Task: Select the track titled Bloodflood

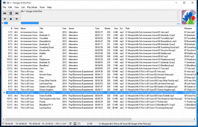Action: [x=44, y=65]
